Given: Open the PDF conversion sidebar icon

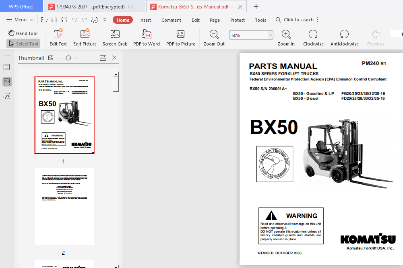Looking at the screenshot, I should (7, 96).
